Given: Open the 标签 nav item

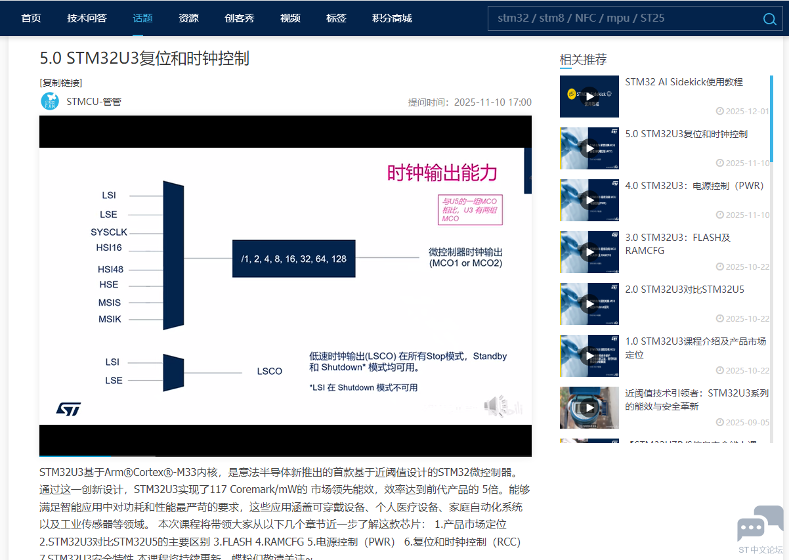Looking at the screenshot, I should [336, 18].
